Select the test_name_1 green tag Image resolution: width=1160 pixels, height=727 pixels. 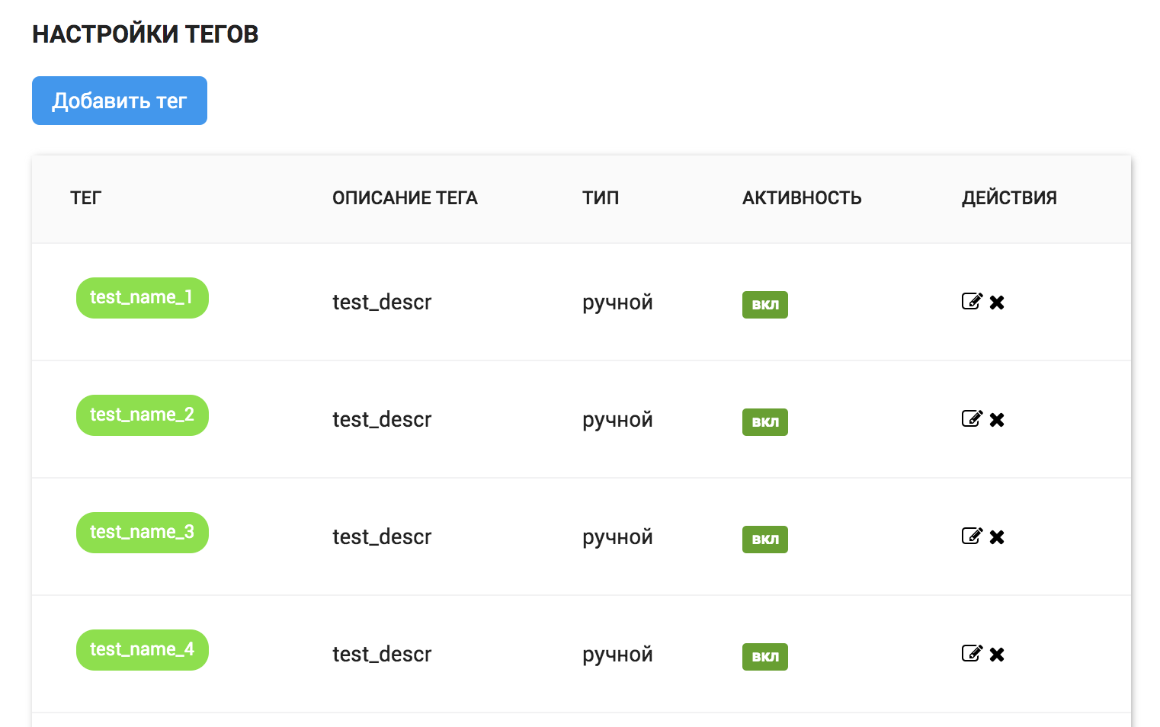[x=143, y=298]
